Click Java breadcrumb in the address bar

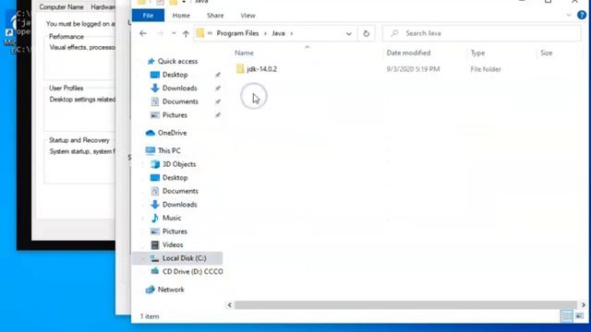(x=278, y=33)
